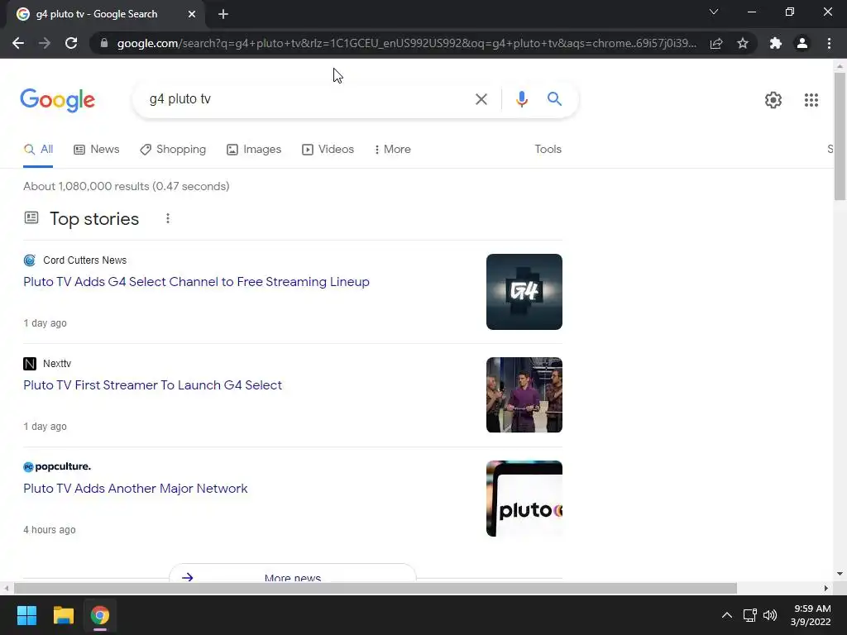
Task: Start voice search with the microphone icon
Action: 521,99
